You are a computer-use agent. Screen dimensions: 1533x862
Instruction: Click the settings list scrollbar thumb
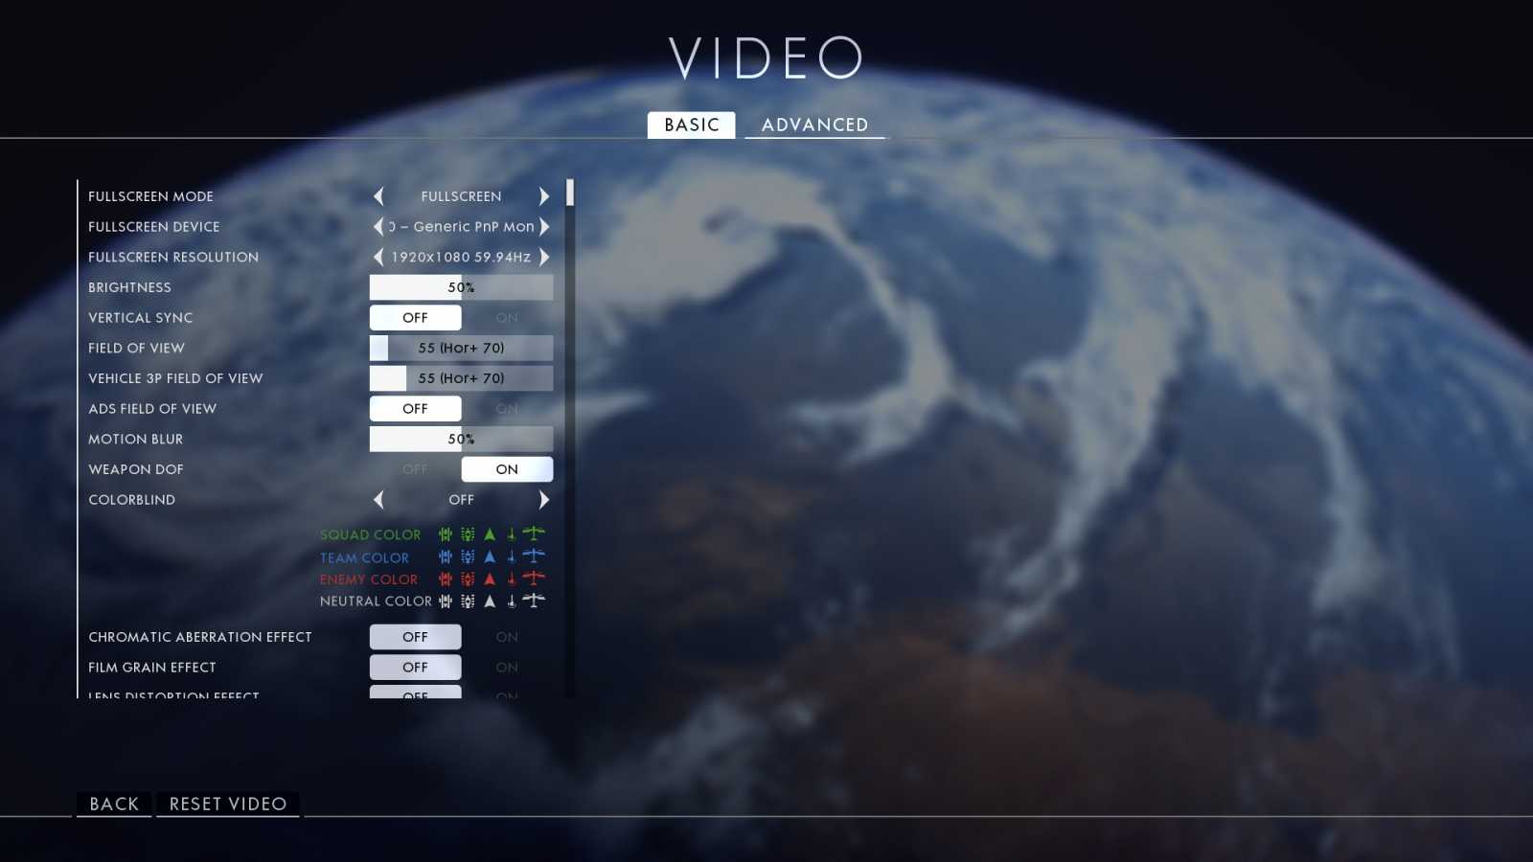570,193
